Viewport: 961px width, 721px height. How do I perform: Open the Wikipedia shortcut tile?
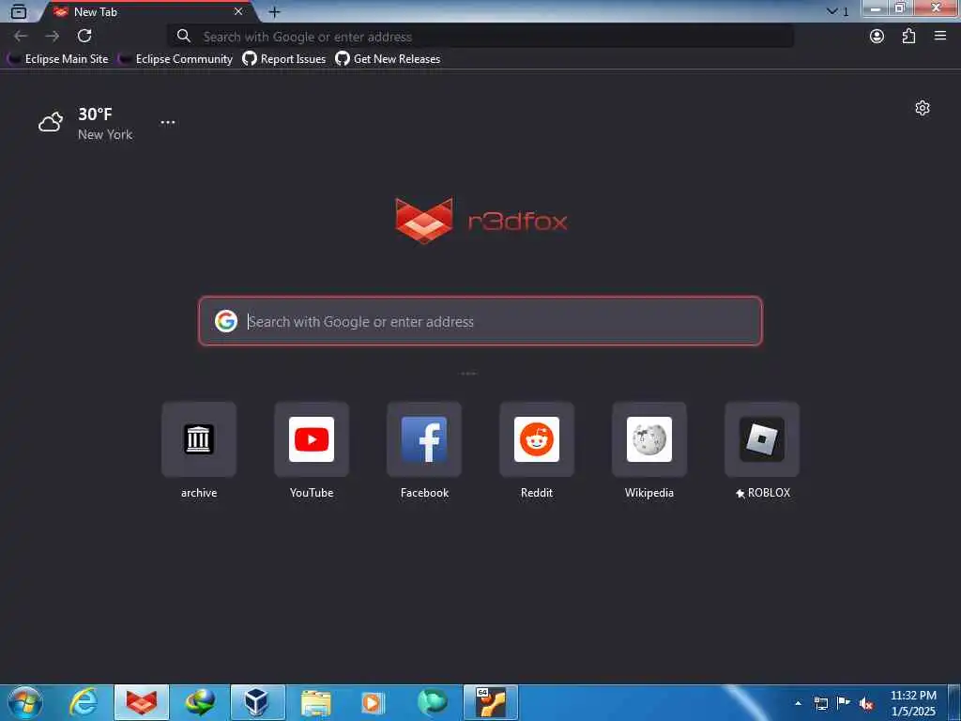pyautogui.click(x=649, y=439)
